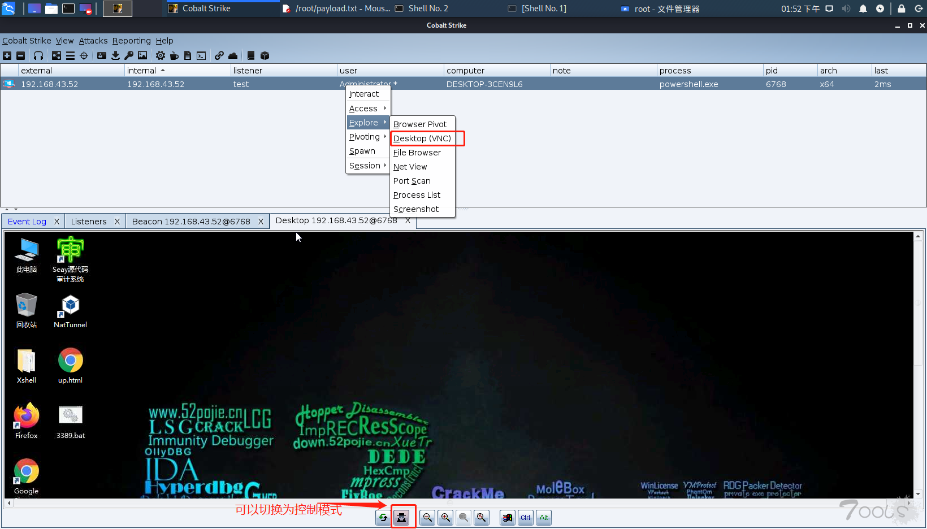Click the gear icon to generate executable
This screenshot has width=927, height=529.
click(161, 55)
